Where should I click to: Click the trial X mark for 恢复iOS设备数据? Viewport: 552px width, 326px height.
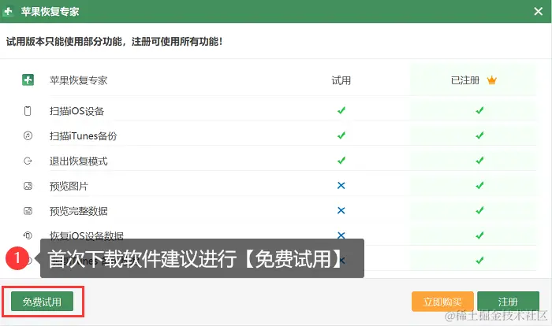click(x=341, y=235)
